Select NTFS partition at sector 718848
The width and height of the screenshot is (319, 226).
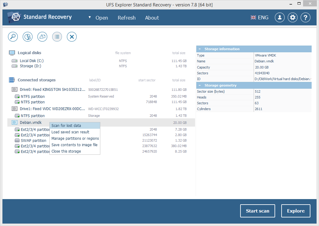click(101, 102)
